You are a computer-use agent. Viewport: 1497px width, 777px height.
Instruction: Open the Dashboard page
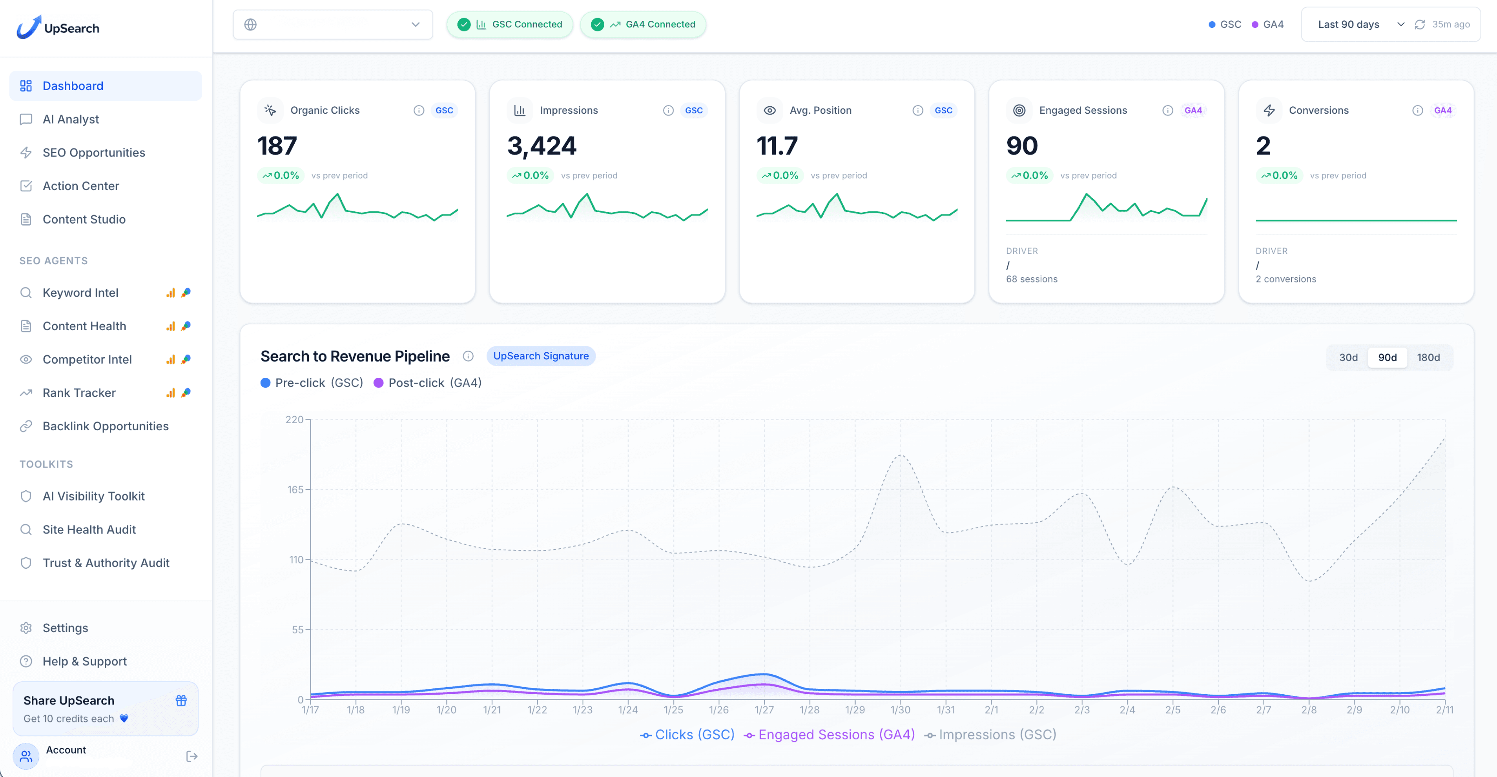(x=106, y=86)
